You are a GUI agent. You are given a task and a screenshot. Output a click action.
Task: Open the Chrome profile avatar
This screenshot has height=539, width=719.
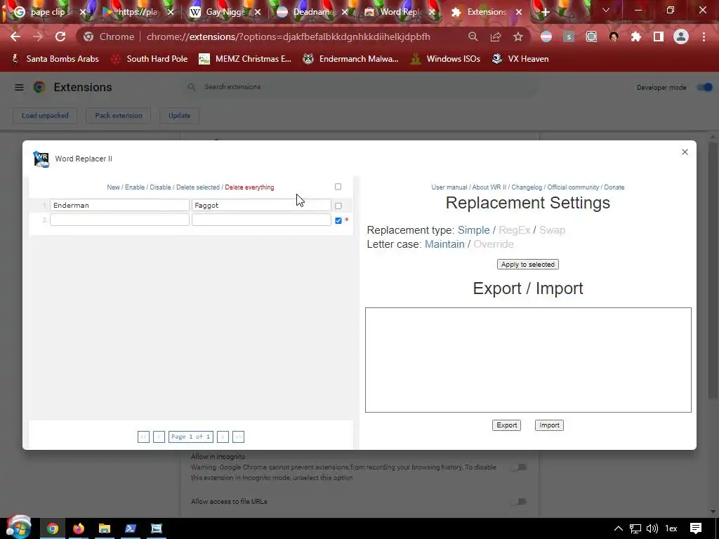681,36
